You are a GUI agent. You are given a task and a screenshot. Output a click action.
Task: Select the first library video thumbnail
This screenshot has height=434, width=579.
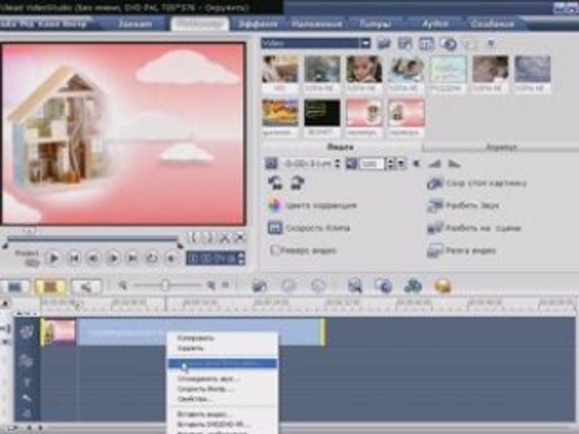point(280,69)
